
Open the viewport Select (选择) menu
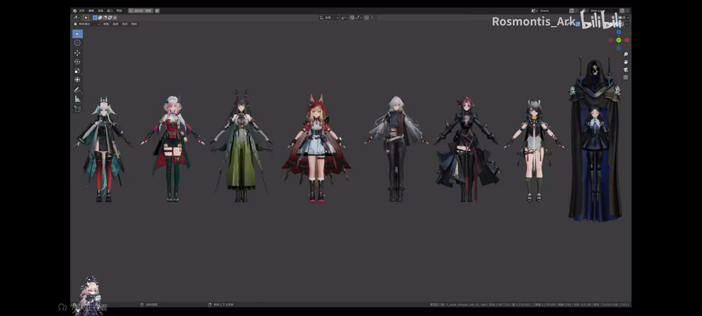[x=115, y=24]
